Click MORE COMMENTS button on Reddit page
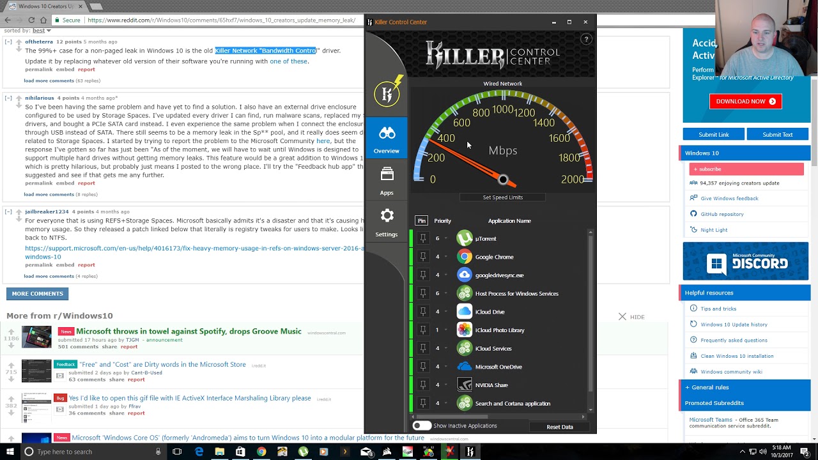This screenshot has width=818, height=460. click(x=37, y=294)
